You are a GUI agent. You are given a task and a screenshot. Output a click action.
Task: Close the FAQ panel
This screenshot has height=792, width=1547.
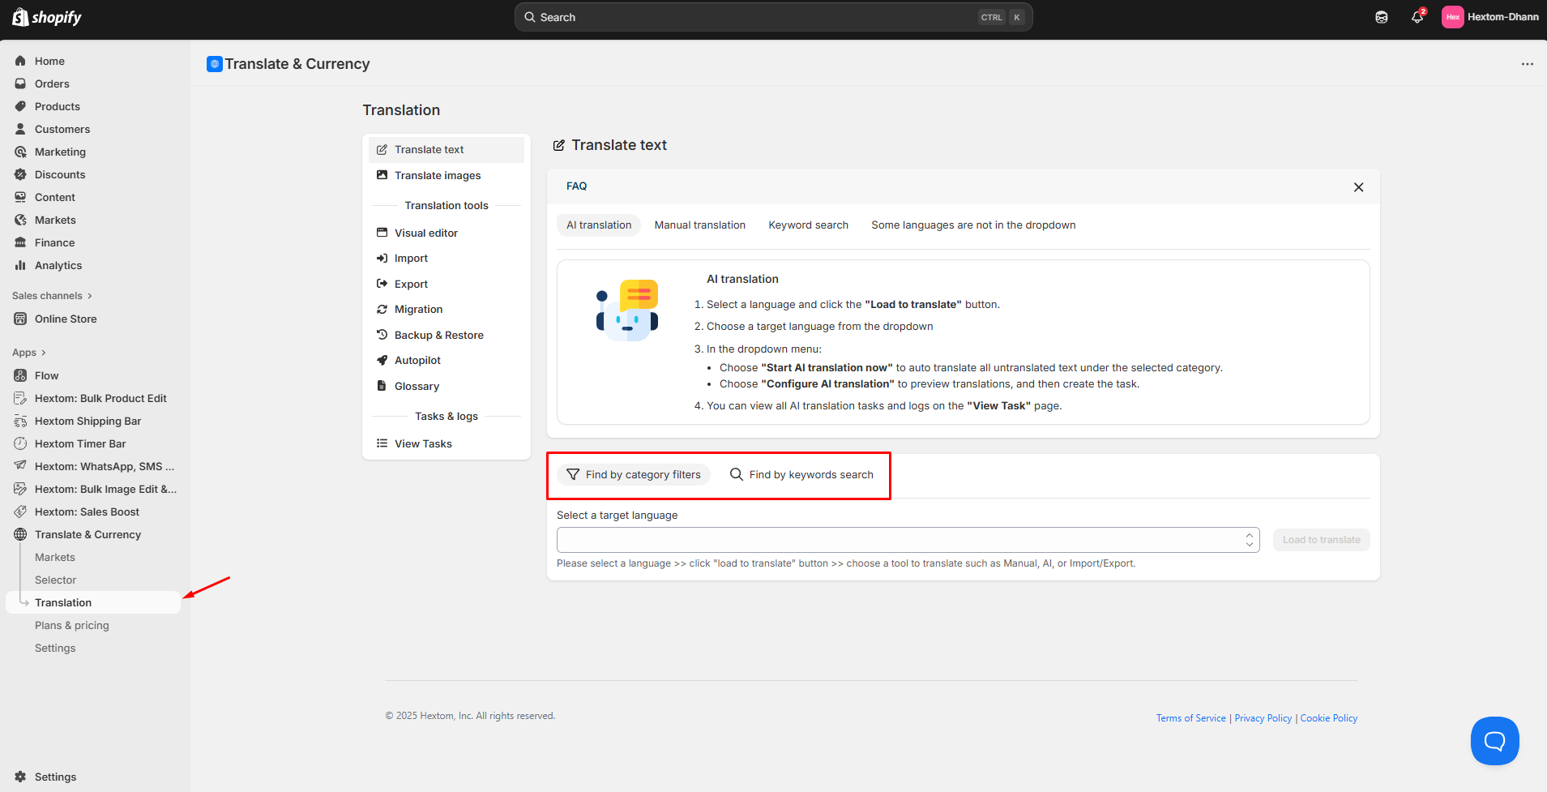(1359, 187)
